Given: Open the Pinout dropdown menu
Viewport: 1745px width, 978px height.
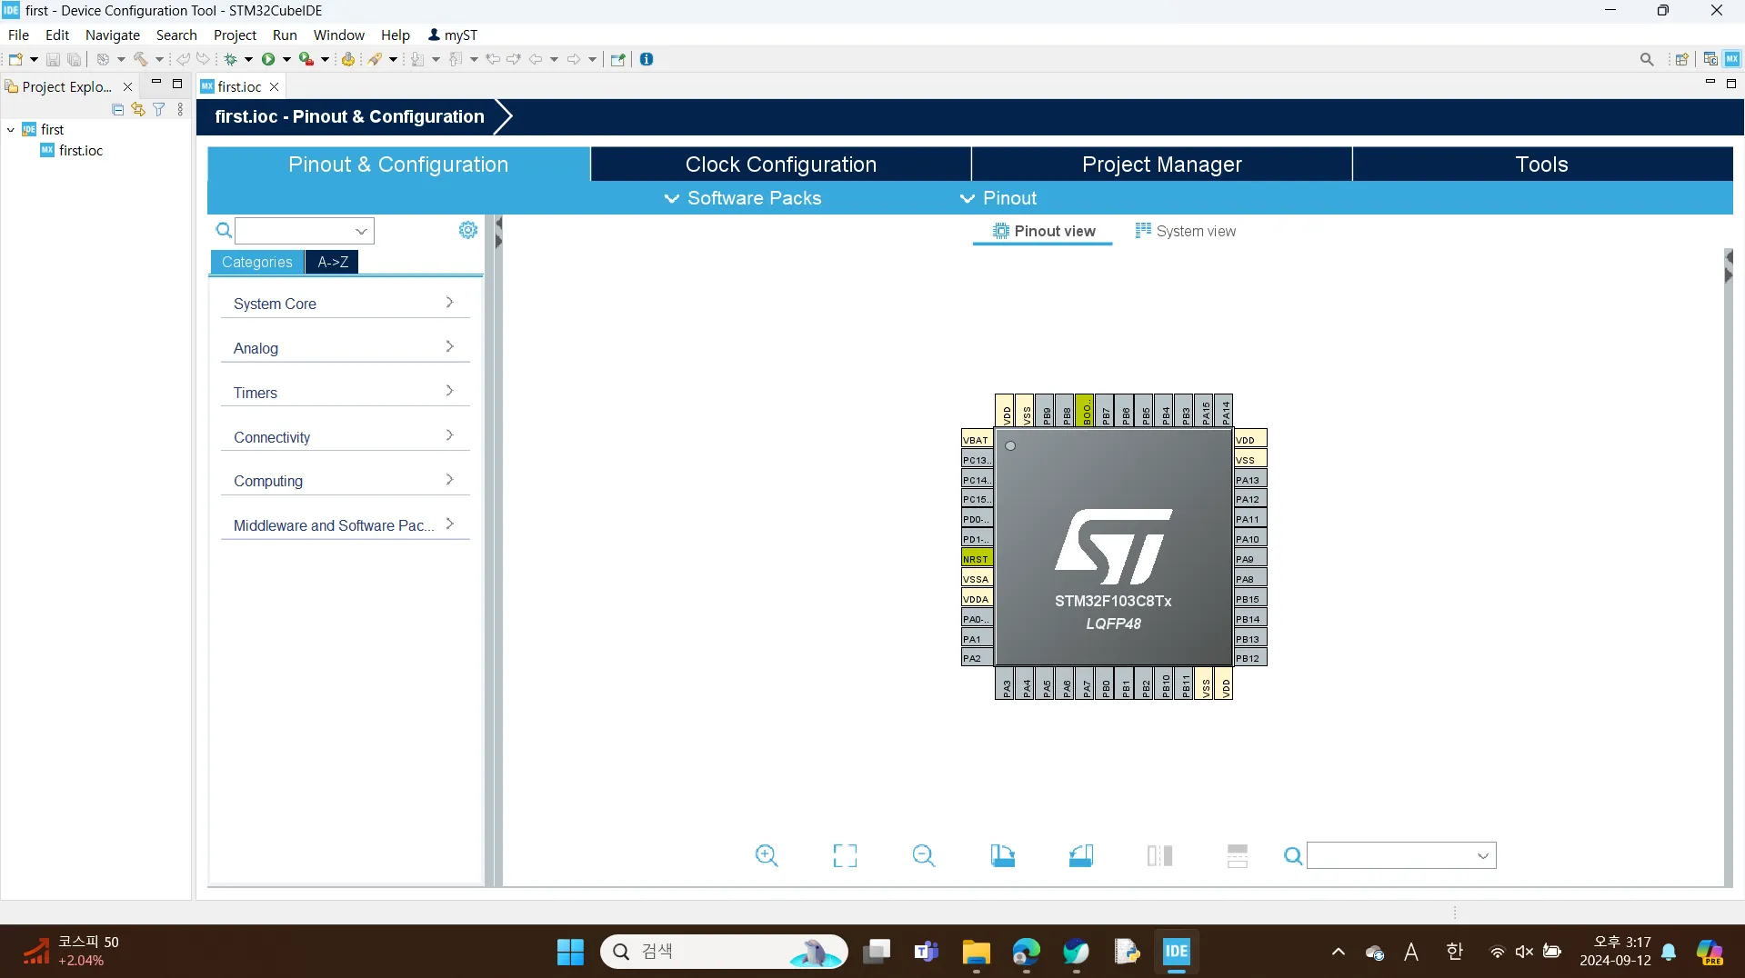Looking at the screenshot, I should point(998,198).
